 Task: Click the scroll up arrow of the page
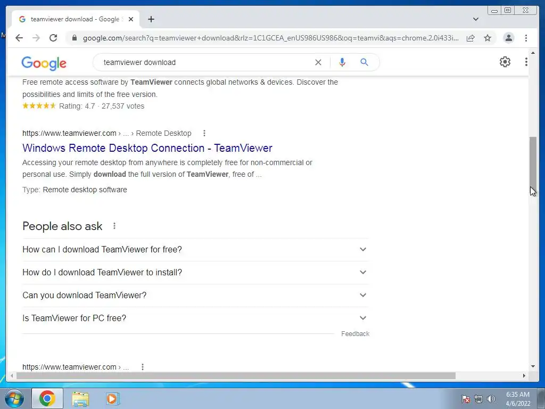click(533, 53)
